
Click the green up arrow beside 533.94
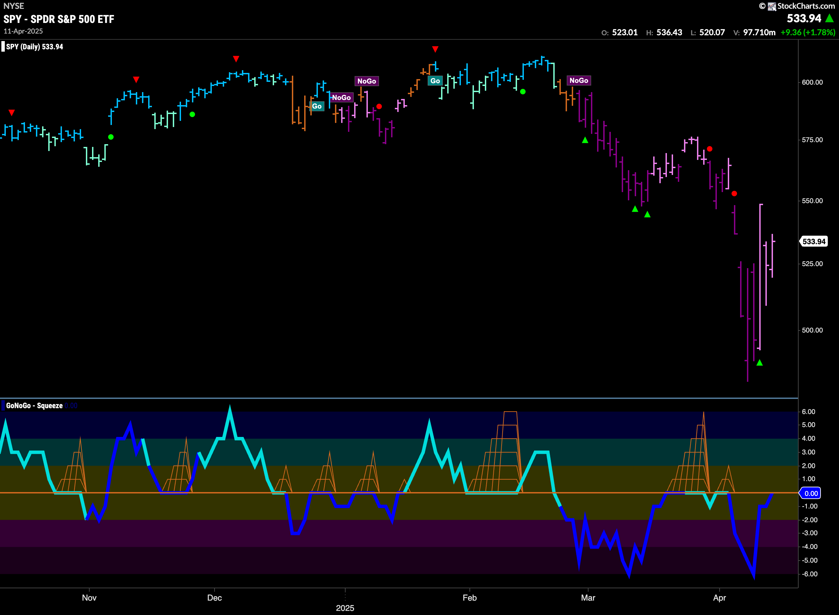829,18
